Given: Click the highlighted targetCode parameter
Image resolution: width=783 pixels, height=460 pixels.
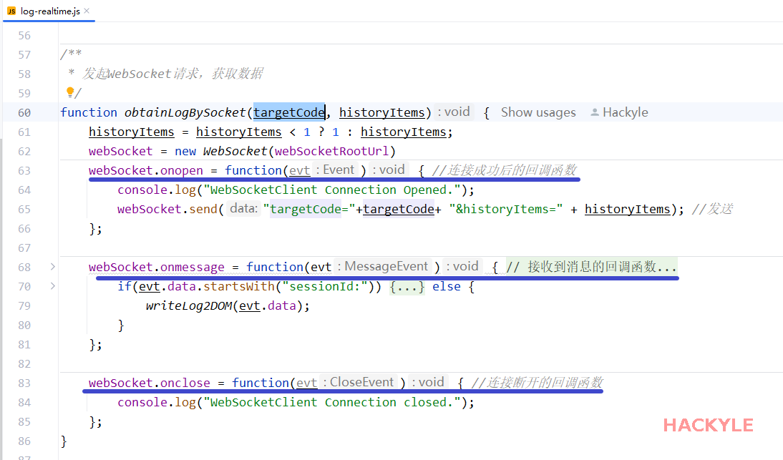Looking at the screenshot, I should click(289, 112).
